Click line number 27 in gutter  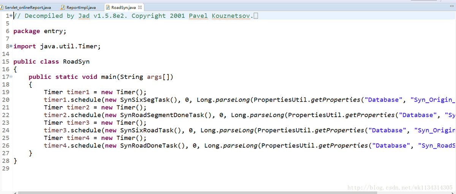(x=6, y=153)
